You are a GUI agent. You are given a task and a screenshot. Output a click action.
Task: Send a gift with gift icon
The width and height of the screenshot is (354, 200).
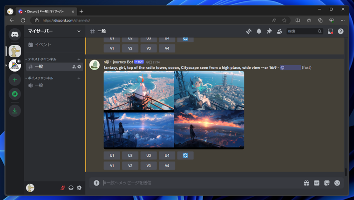306,183
